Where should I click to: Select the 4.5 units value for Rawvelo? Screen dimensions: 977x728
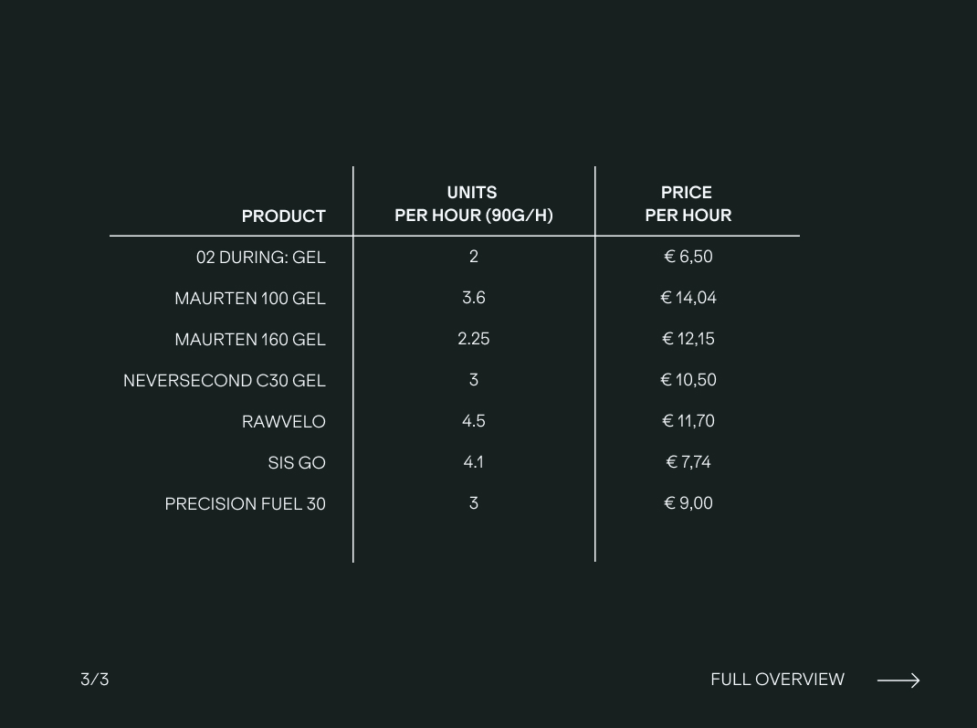(x=473, y=421)
